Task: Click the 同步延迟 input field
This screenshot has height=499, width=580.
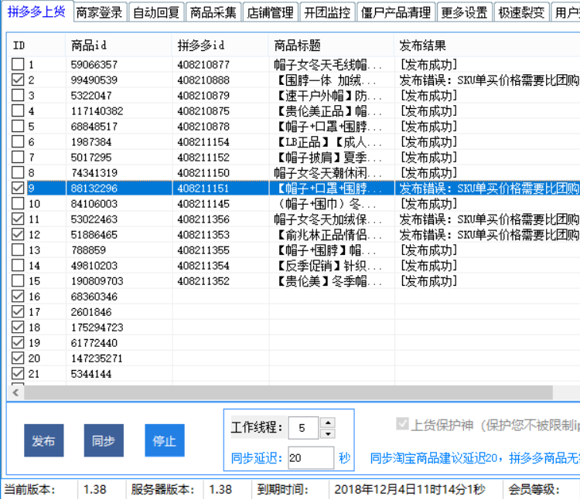Action: click(x=311, y=458)
